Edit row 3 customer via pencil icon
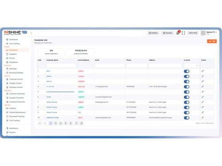Screen dimensions: 222x166 click(x=202, y=81)
